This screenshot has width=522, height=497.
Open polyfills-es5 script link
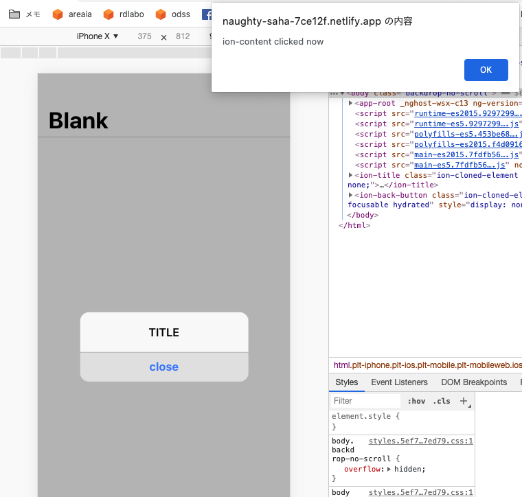click(468, 134)
